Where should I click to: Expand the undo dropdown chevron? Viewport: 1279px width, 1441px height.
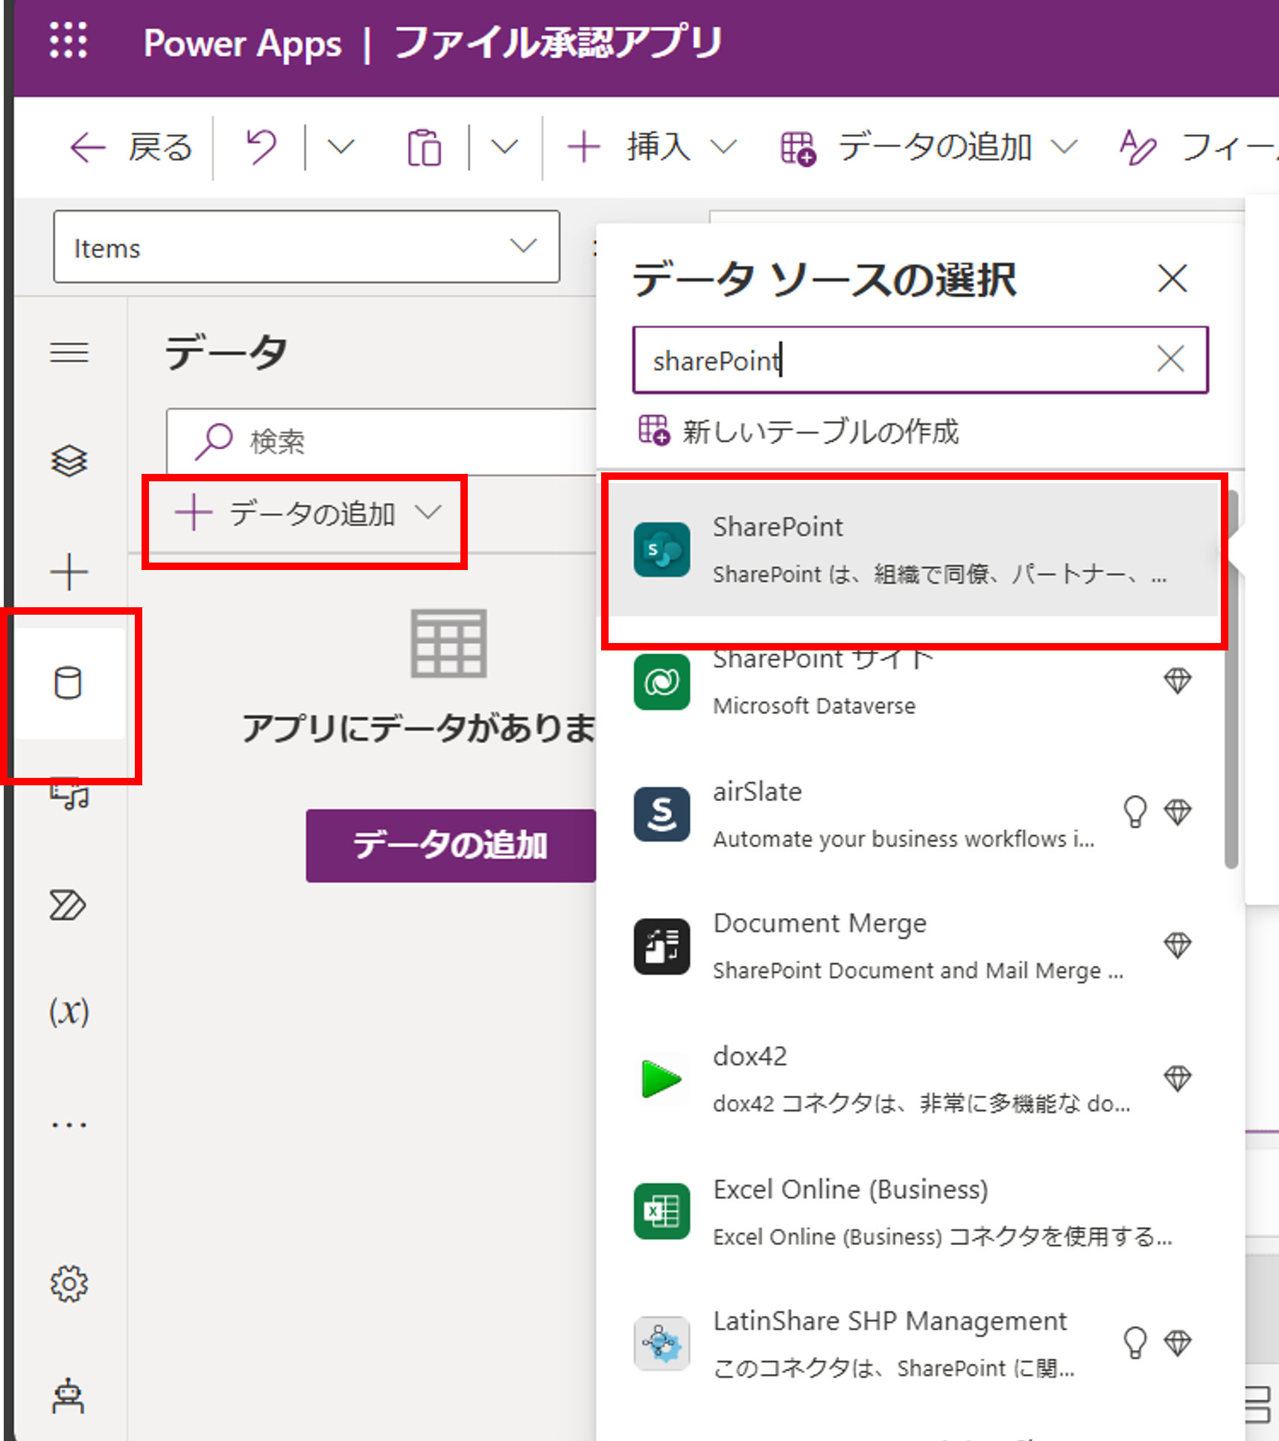(340, 147)
